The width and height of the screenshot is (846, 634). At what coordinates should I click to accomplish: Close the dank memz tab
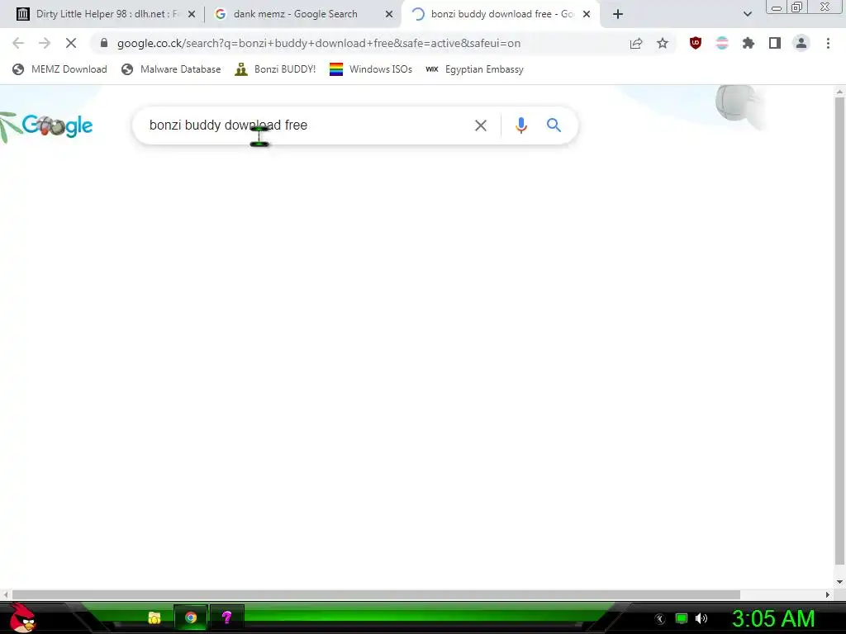pos(389,14)
